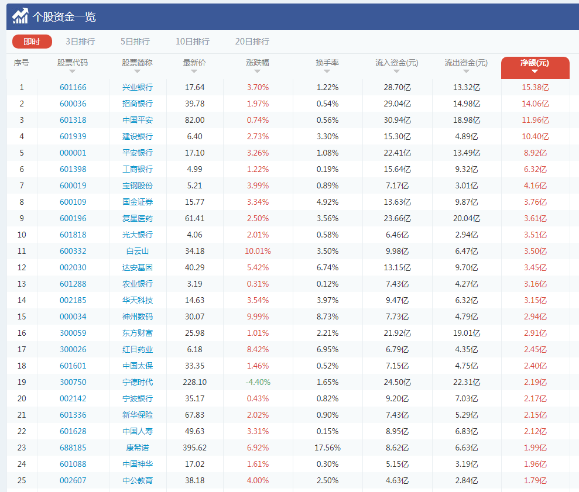The width and height of the screenshot is (579, 492).
Task: Click stock code 601818
Action: point(73,235)
